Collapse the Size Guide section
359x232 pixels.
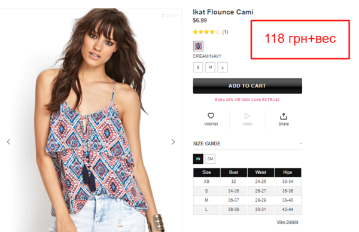[300, 144]
